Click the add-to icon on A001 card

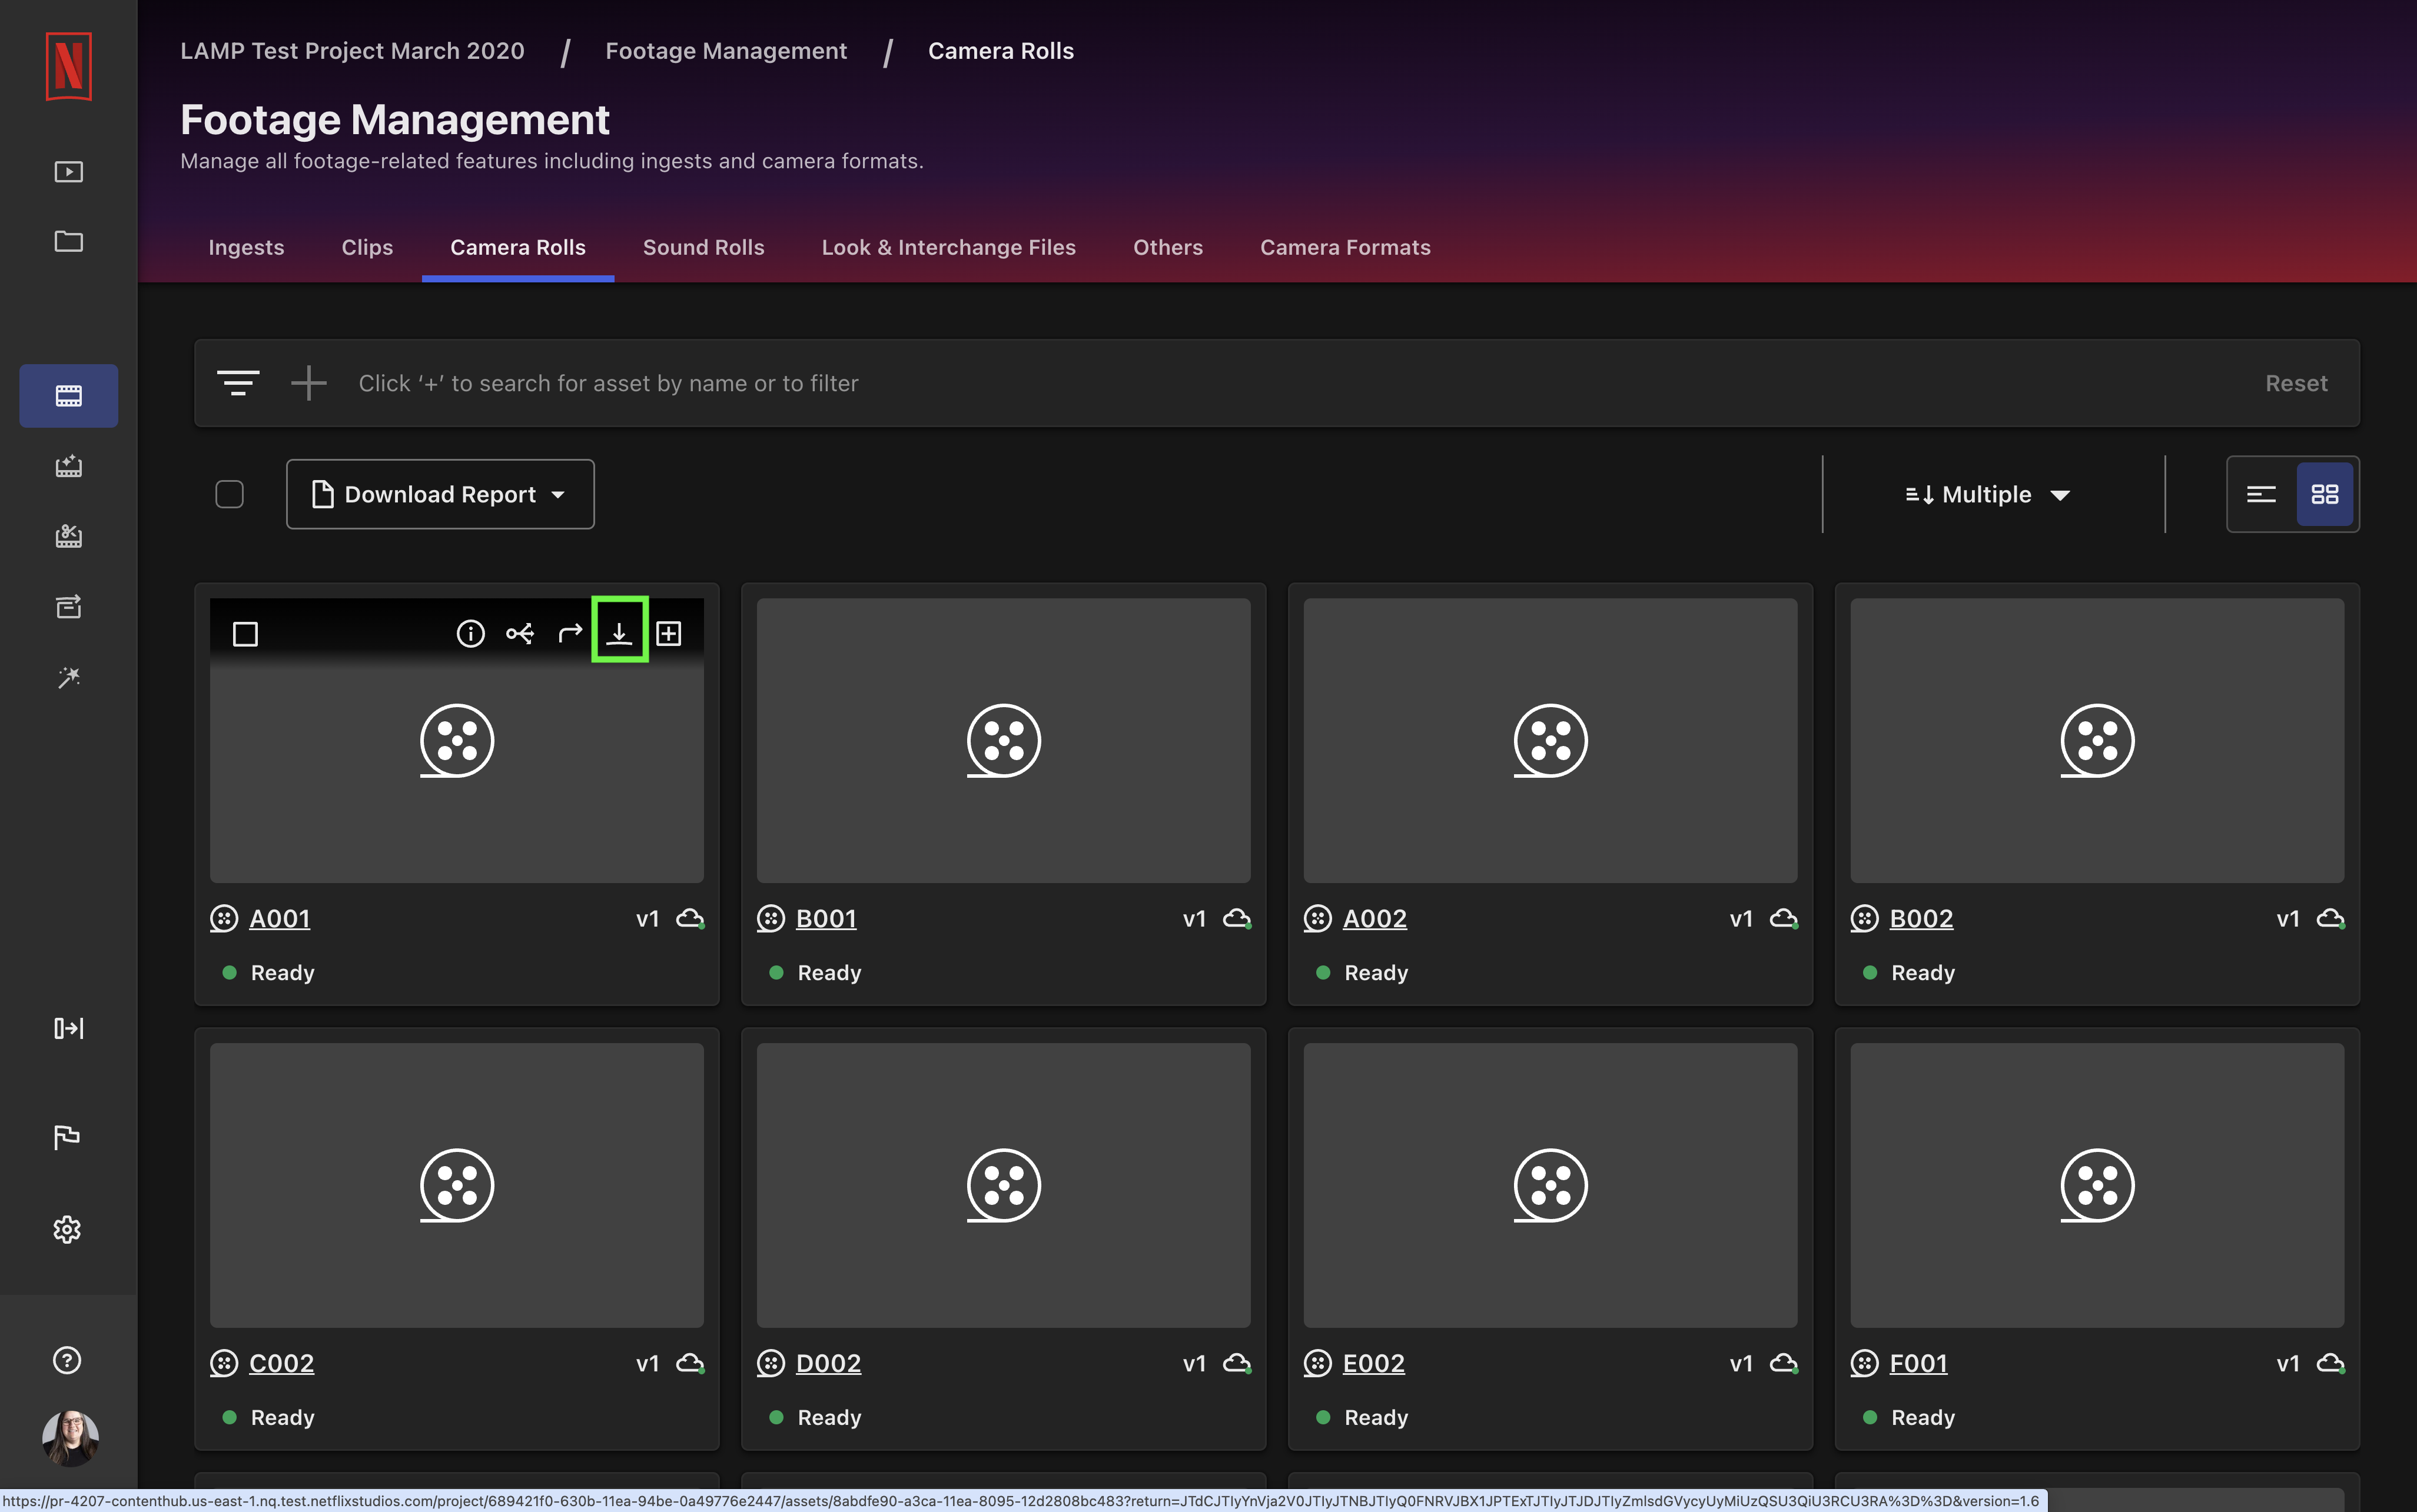pos(668,632)
